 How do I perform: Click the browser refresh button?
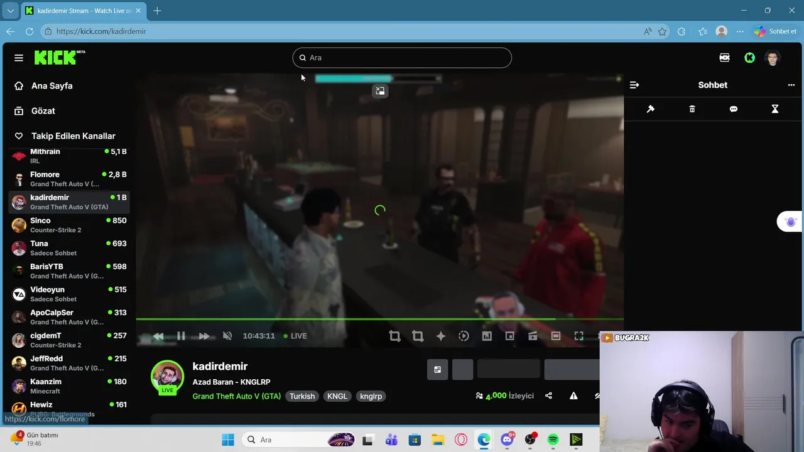tap(30, 31)
